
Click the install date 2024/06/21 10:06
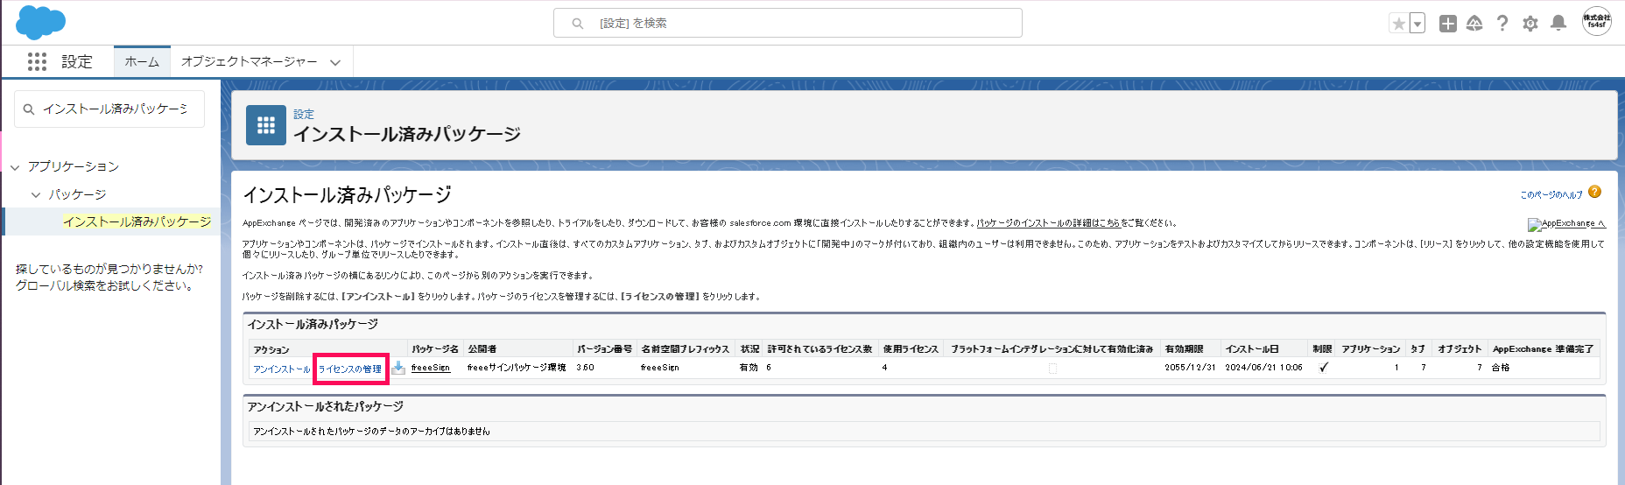[x=1263, y=368]
